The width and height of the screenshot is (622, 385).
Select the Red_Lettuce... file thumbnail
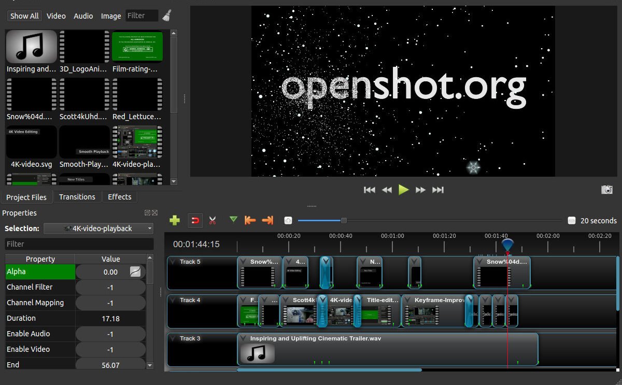tap(137, 94)
